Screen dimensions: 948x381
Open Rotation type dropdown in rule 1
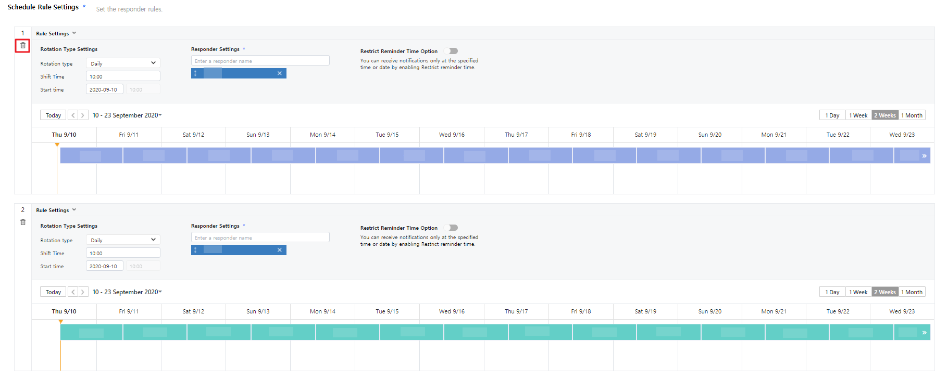[123, 63]
